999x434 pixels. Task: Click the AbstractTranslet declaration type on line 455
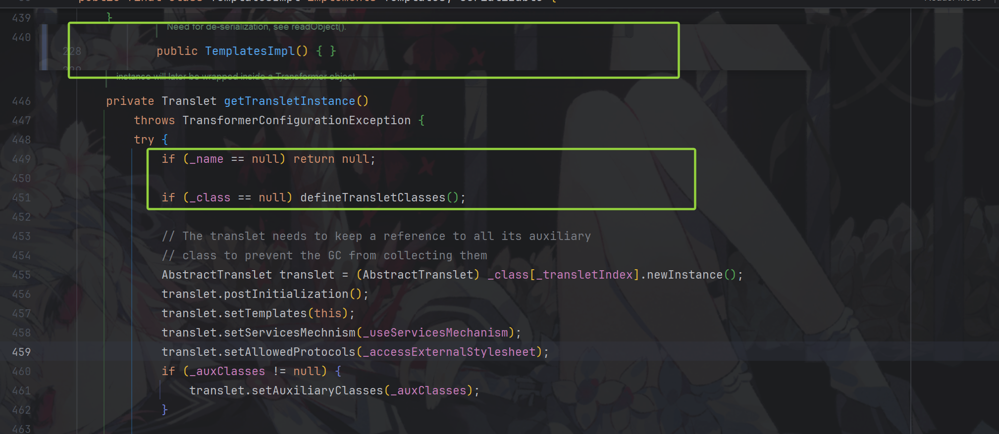[217, 275]
